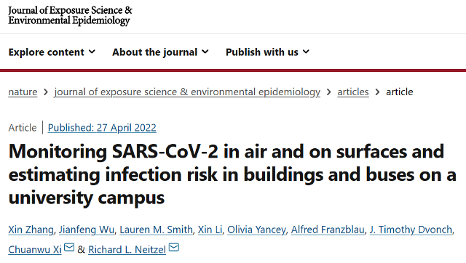Expand the Publish with us chevron
The width and height of the screenshot is (466, 263).
pos(306,52)
